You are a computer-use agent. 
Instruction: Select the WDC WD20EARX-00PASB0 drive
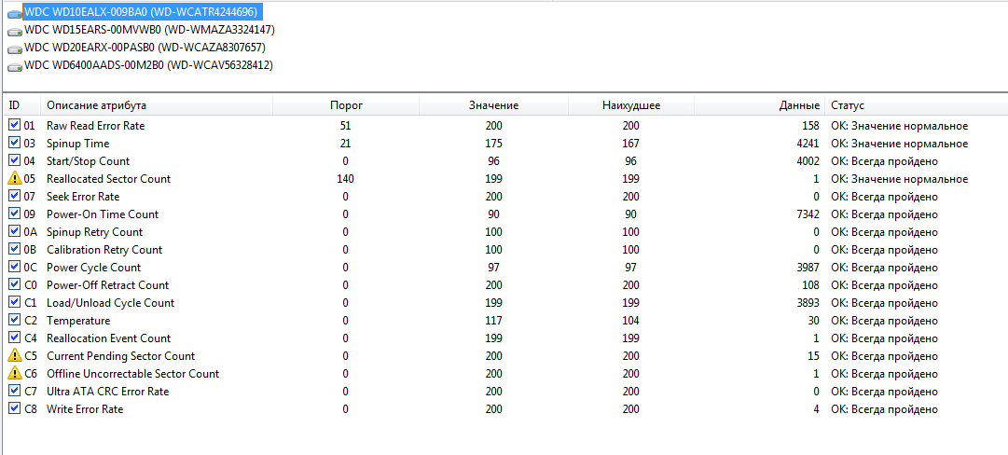[145, 48]
